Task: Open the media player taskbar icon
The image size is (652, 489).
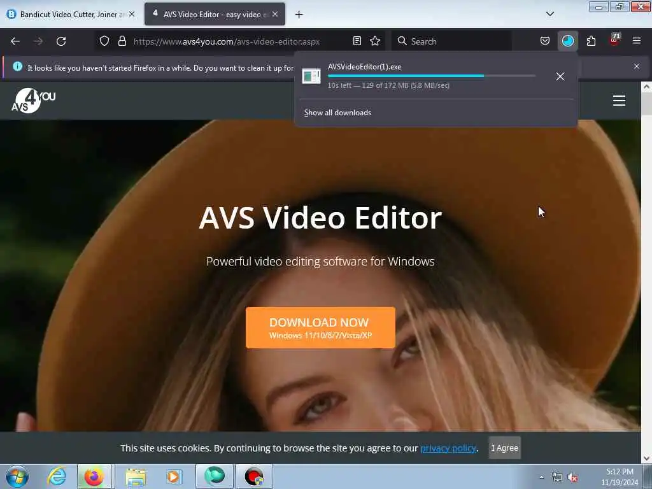Action: tap(173, 476)
